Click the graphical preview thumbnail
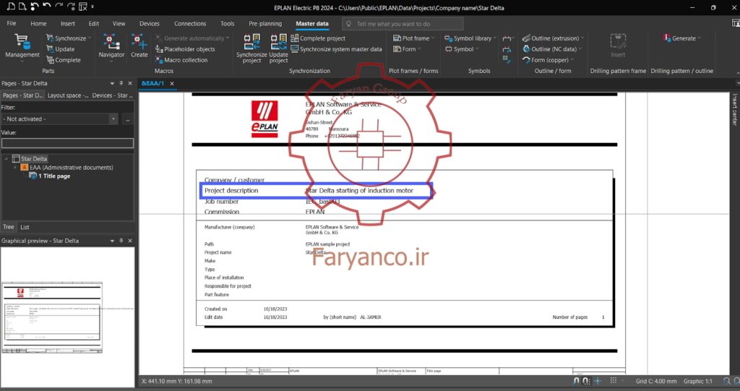This screenshot has width=740, height=391. coord(52,317)
